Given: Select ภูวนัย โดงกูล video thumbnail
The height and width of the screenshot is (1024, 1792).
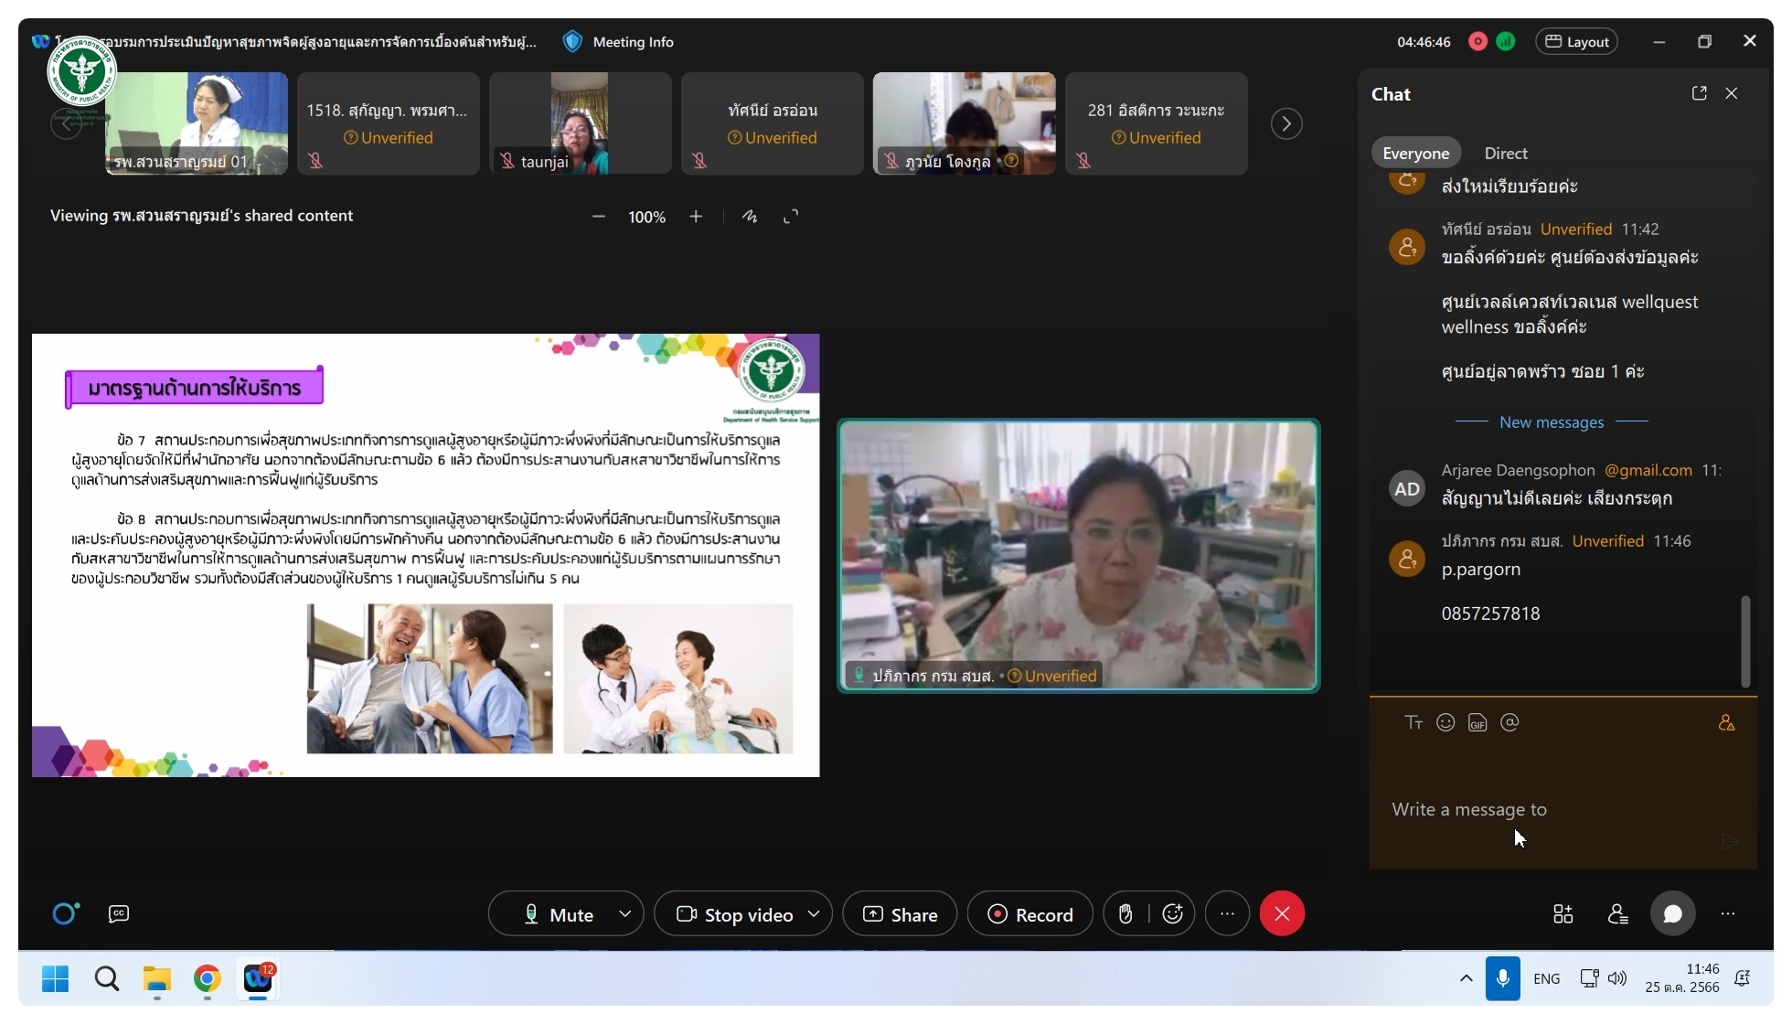Looking at the screenshot, I should point(965,123).
